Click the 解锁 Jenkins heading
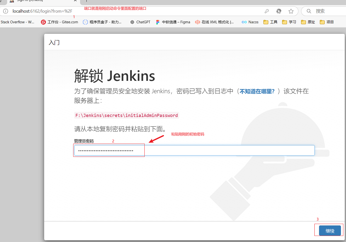Image resolution: width=346 pixels, height=242 pixels. [x=115, y=76]
